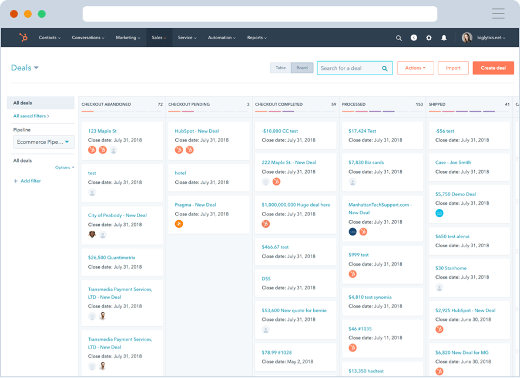Open the notifications bell icon
The image size is (520, 378).
[x=444, y=38]
